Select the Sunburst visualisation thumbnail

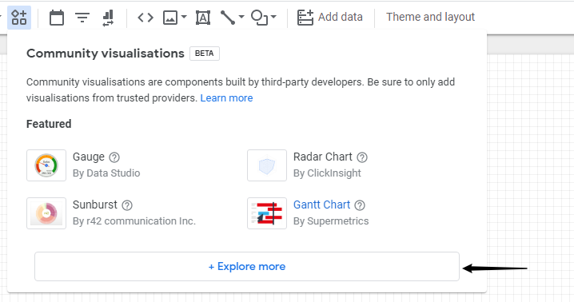coord(46,213)
